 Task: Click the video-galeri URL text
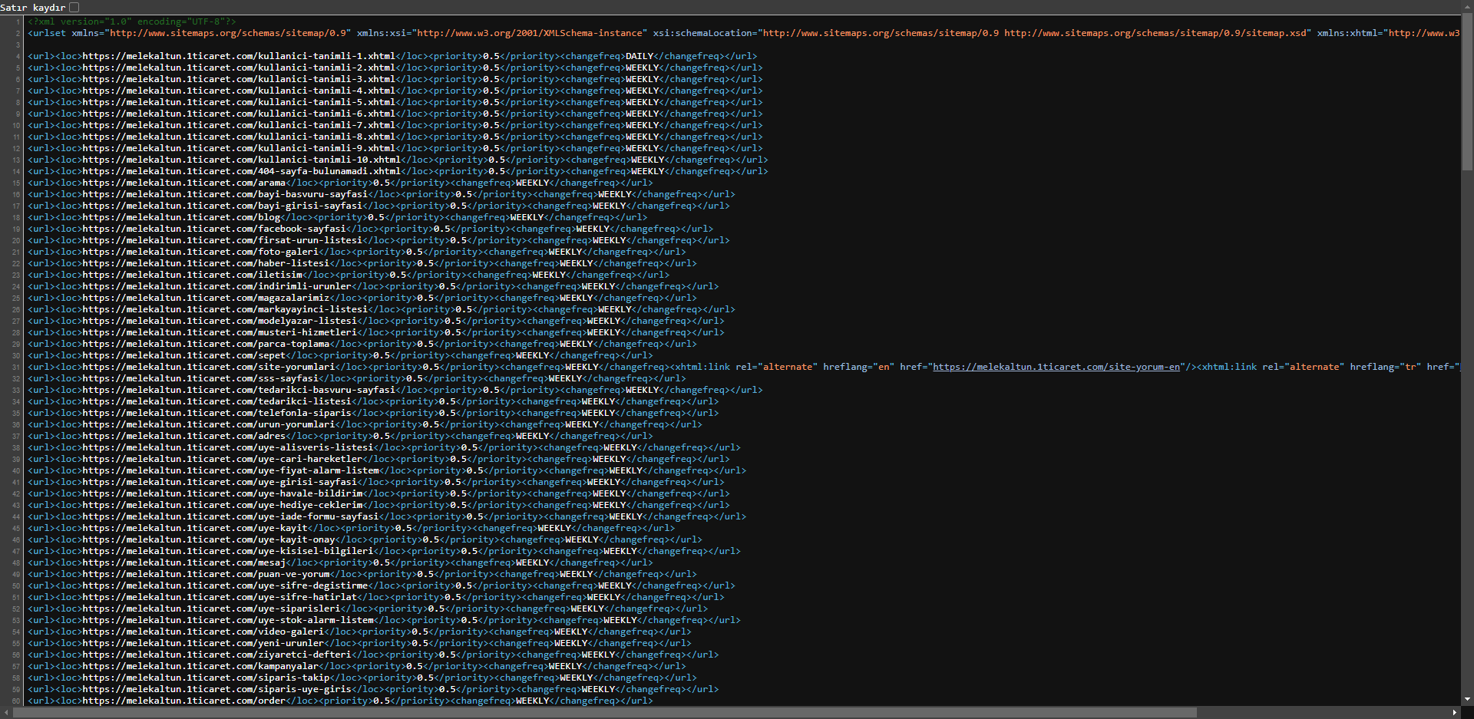(x=203, y=632)
